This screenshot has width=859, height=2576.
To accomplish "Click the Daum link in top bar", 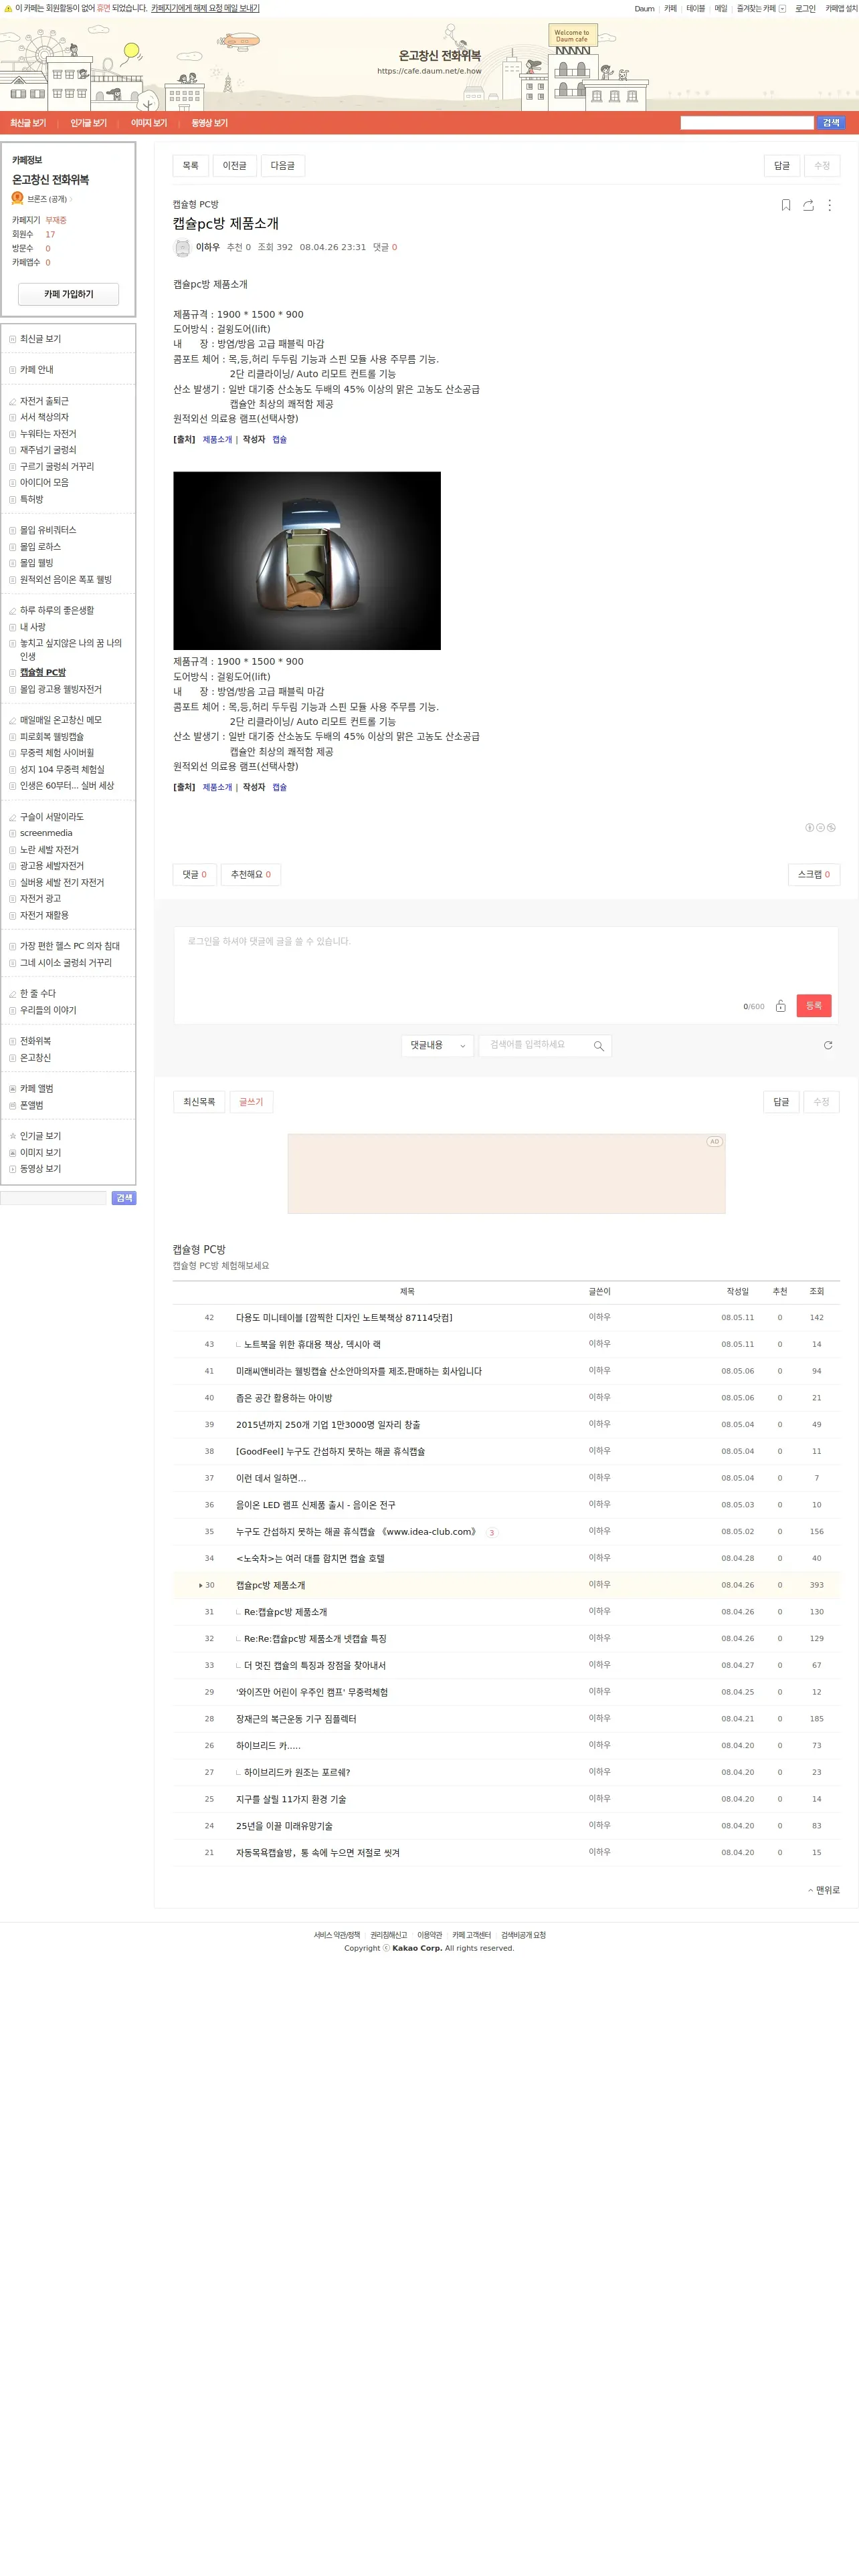I will (x=644, y=9).
